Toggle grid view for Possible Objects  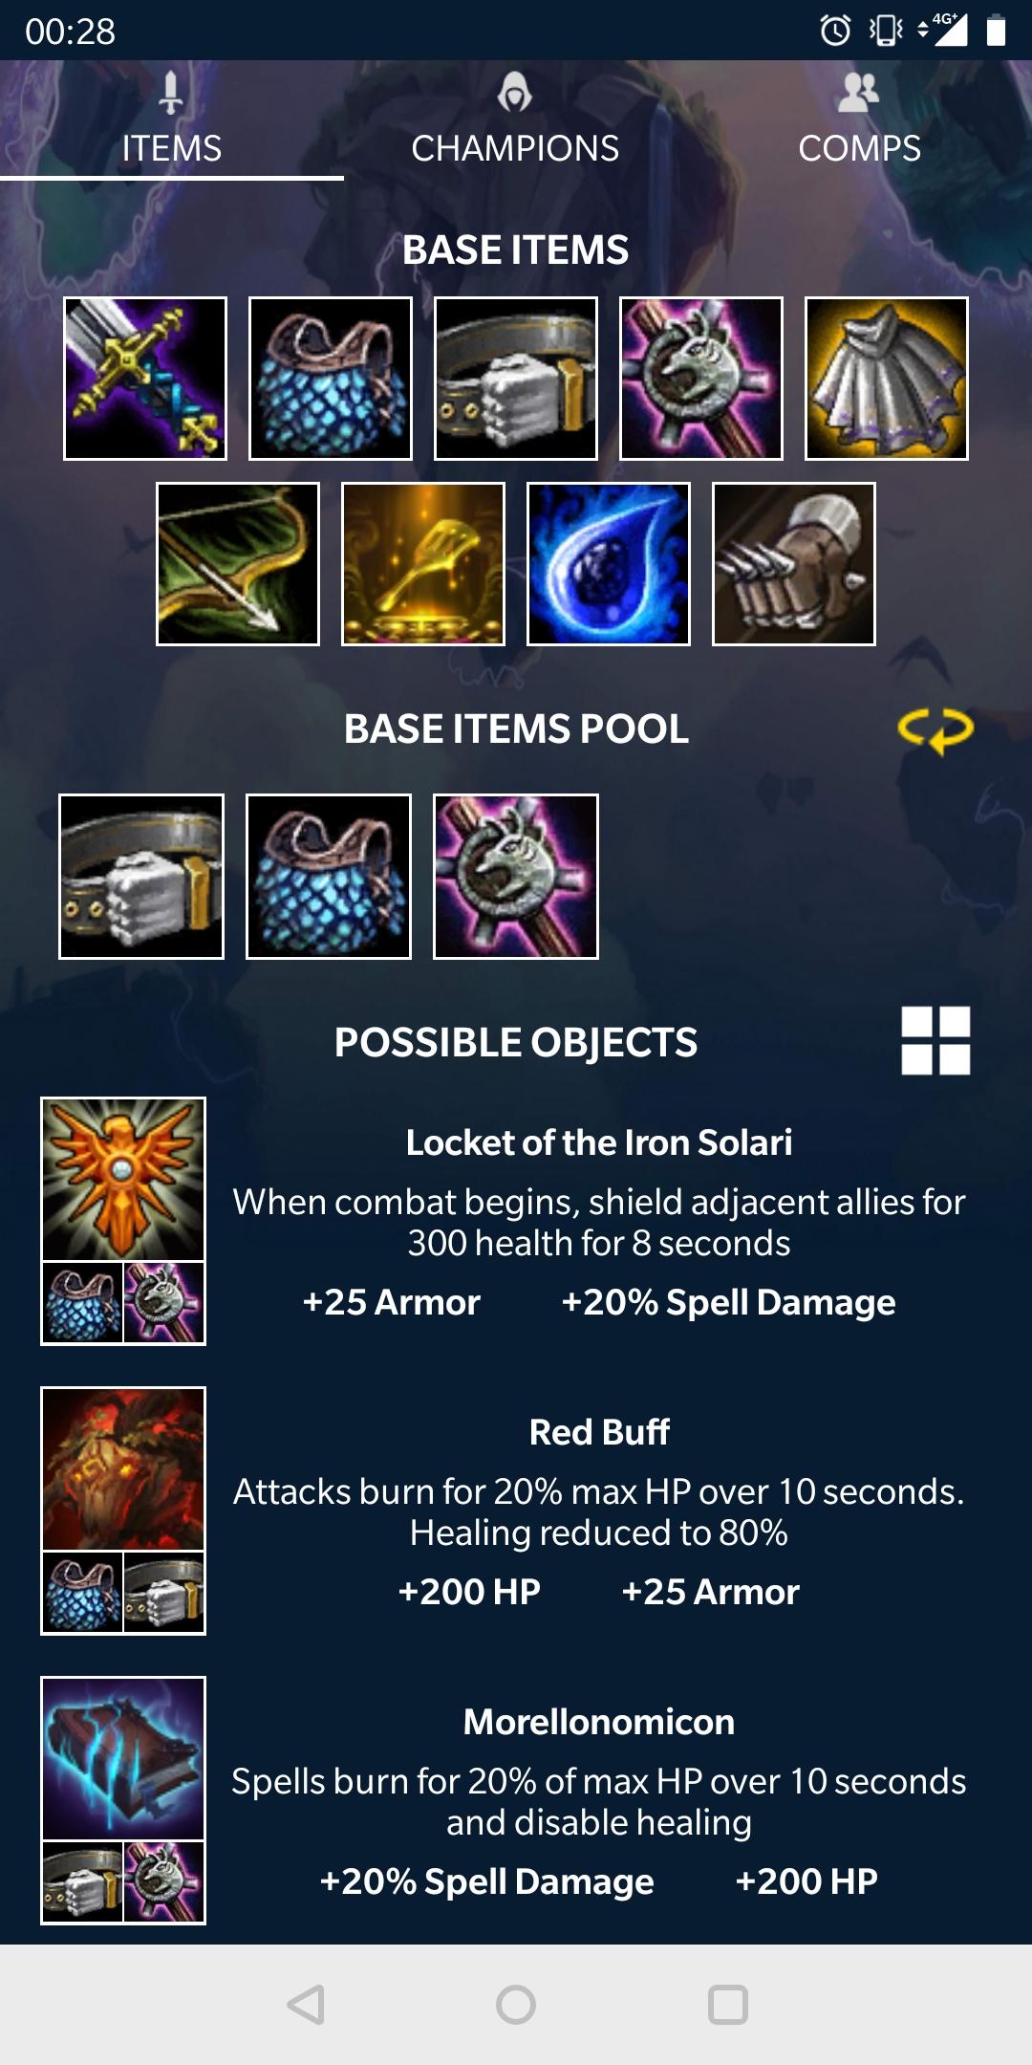[935, 1040]
